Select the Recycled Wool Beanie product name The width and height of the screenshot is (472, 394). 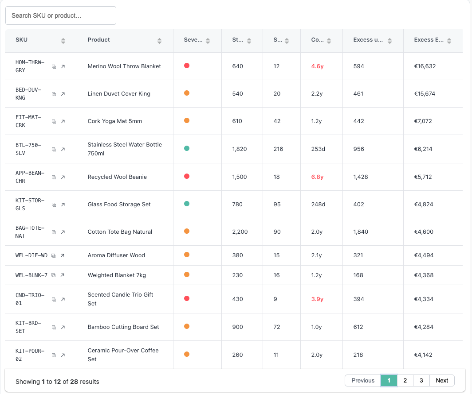117,177
